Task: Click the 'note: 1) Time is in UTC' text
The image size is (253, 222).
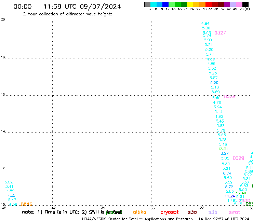Action: (51, 212)
